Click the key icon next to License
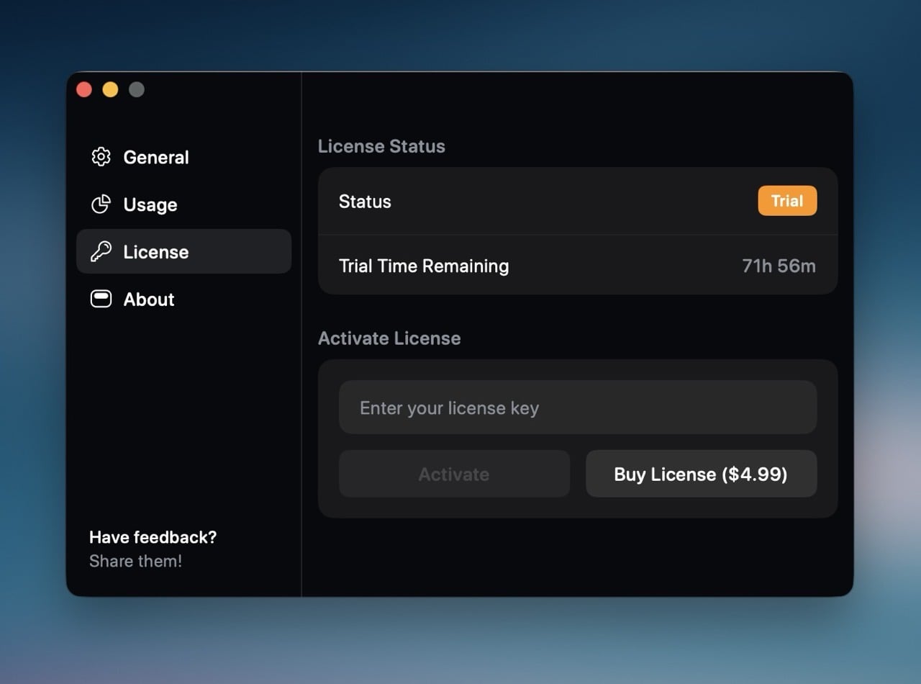 click(101, 252)
